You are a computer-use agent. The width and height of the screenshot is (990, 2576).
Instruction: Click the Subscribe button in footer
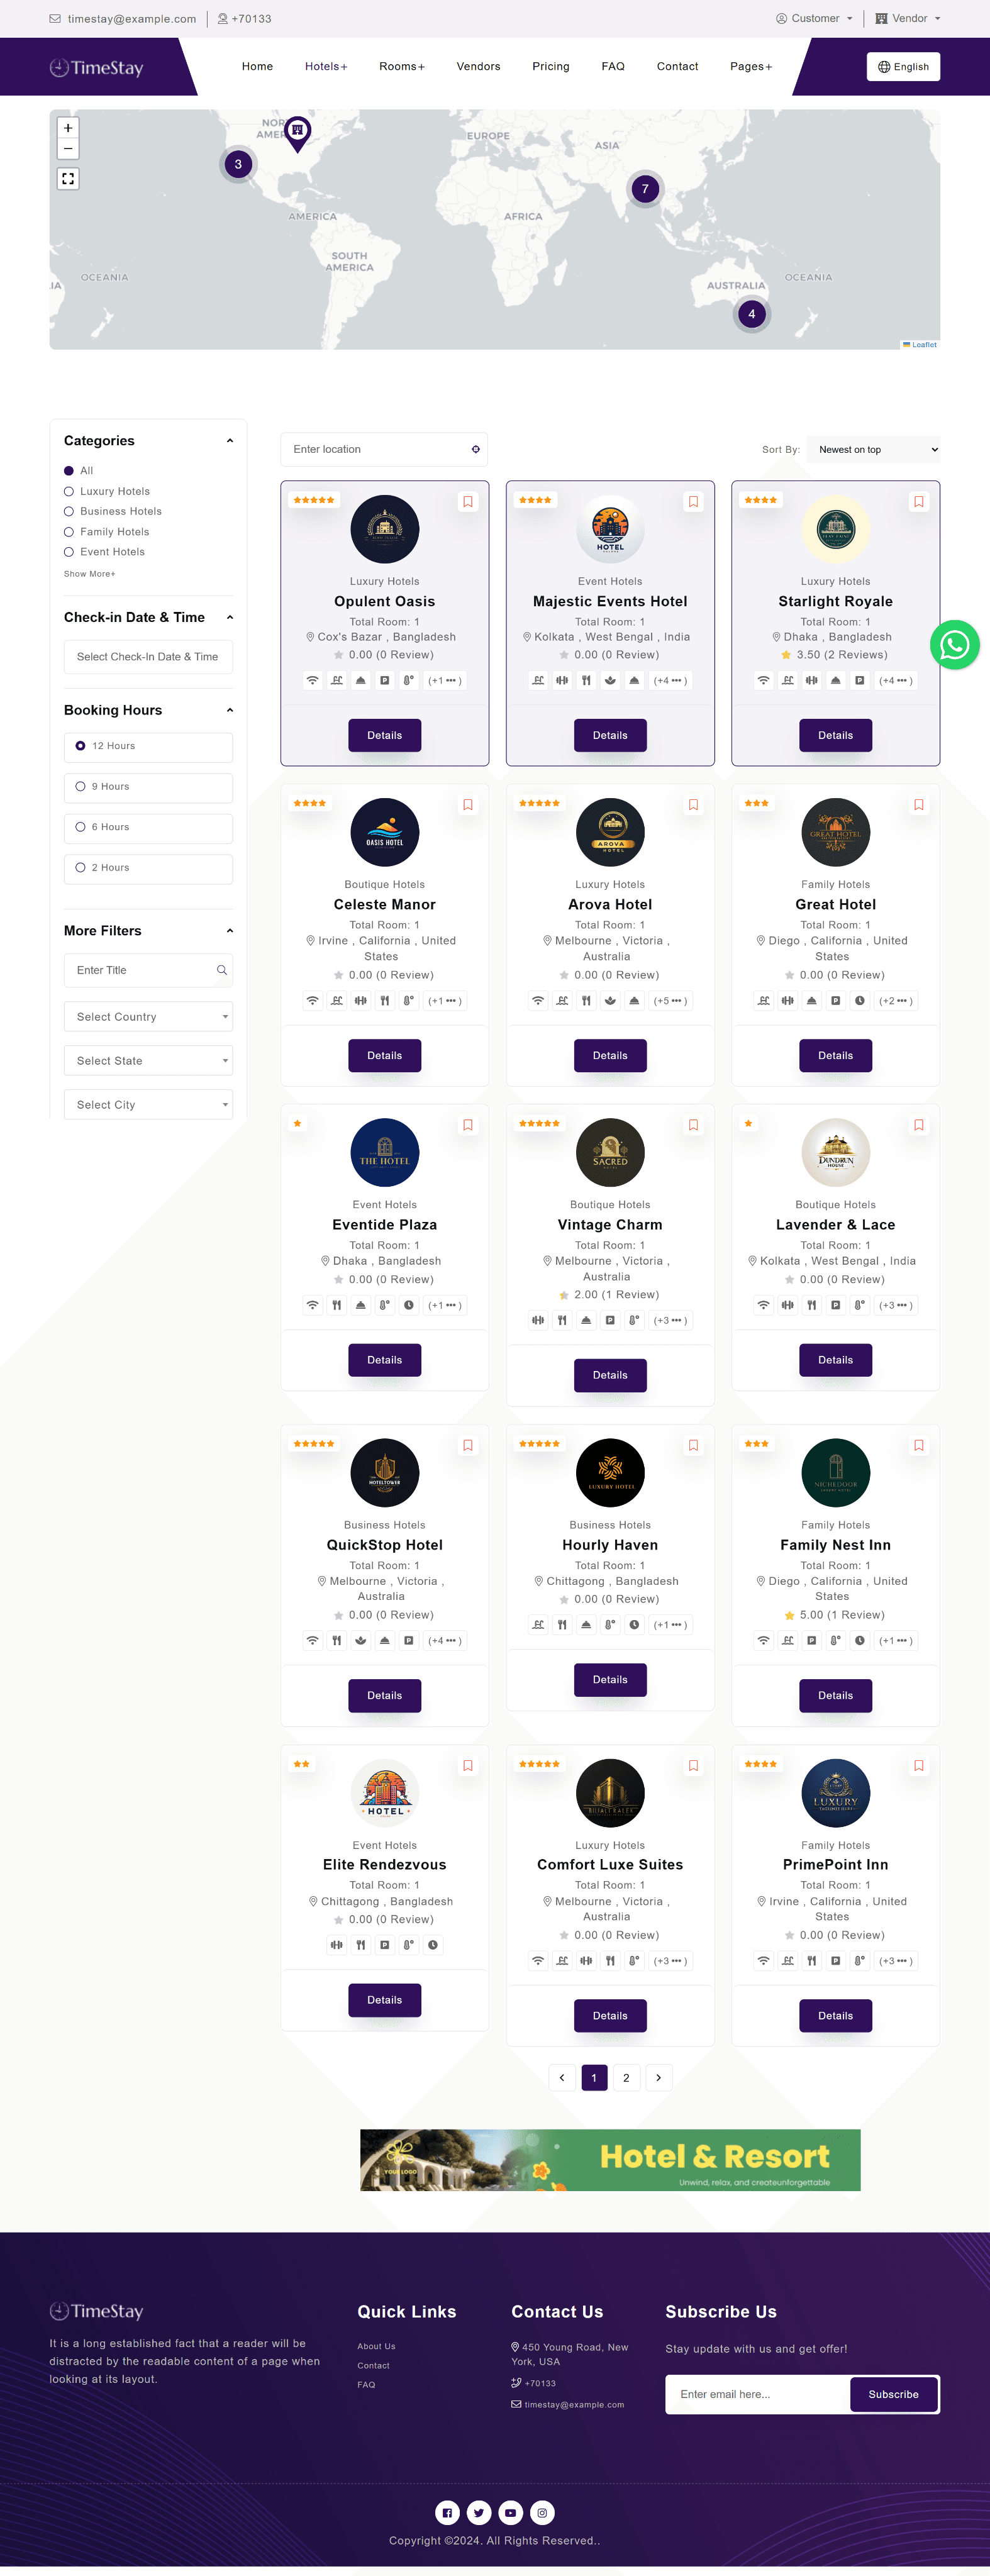click(x=893, y=2394)
